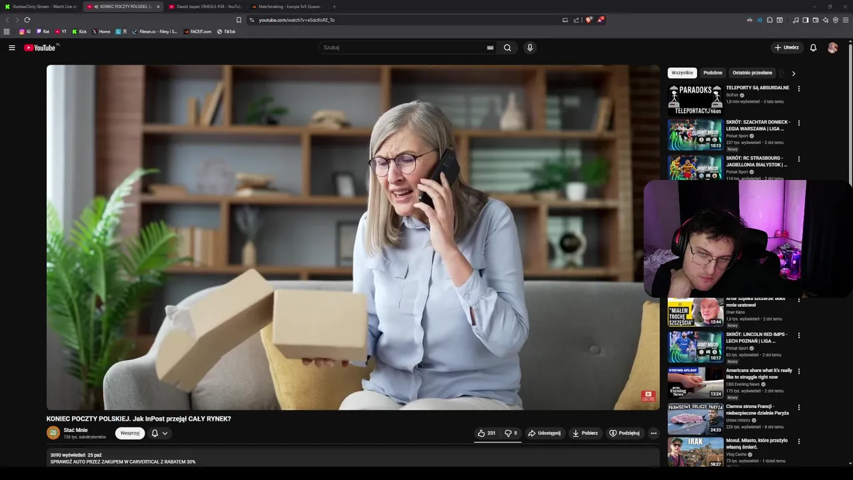
Task: Open the on-screen keyboard icon in the search box
Action: point(490,48)
